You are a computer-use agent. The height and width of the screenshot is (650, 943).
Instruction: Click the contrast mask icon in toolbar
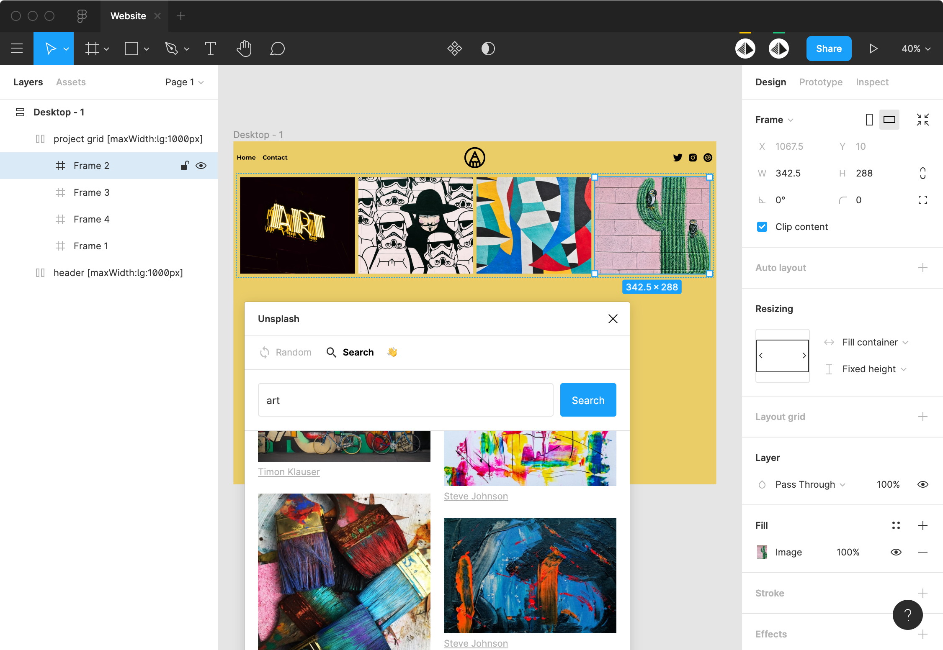[x=488, y=49]
